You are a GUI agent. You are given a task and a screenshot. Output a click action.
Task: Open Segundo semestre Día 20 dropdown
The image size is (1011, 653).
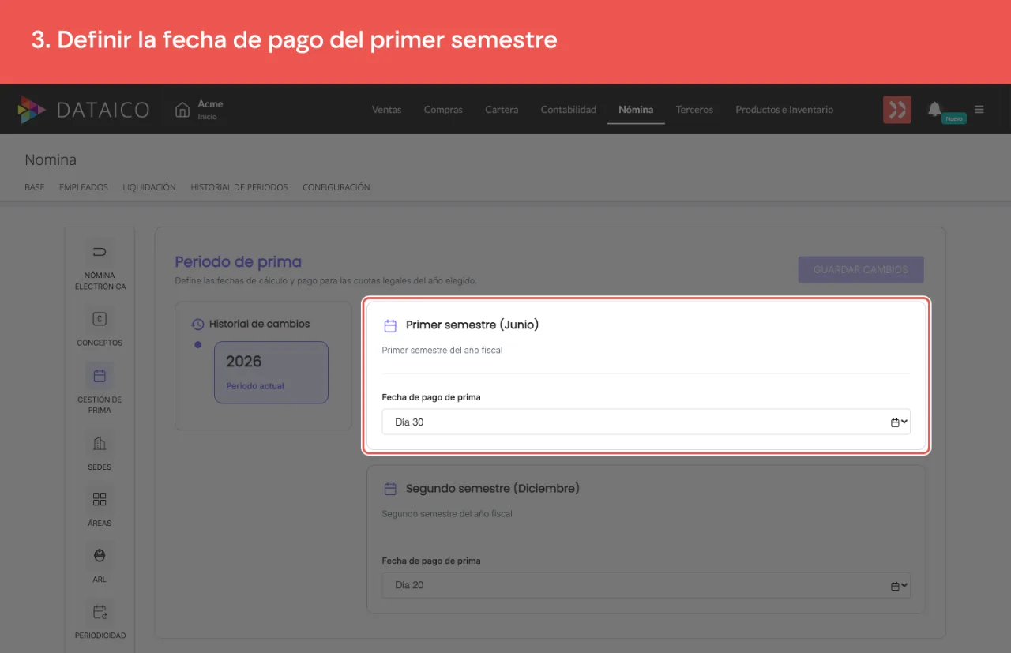[x=646, y=585]
